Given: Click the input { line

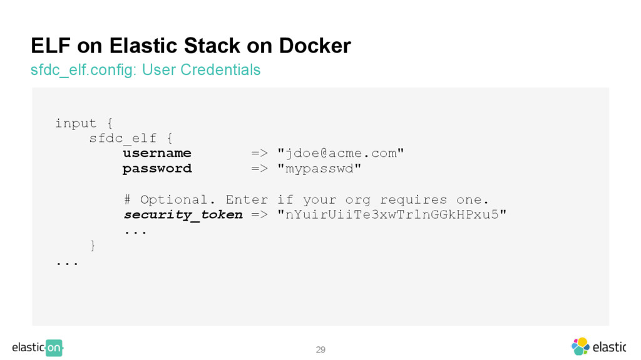Looking at the screenshot, I should pyautogui.click(x=85, y=123).
